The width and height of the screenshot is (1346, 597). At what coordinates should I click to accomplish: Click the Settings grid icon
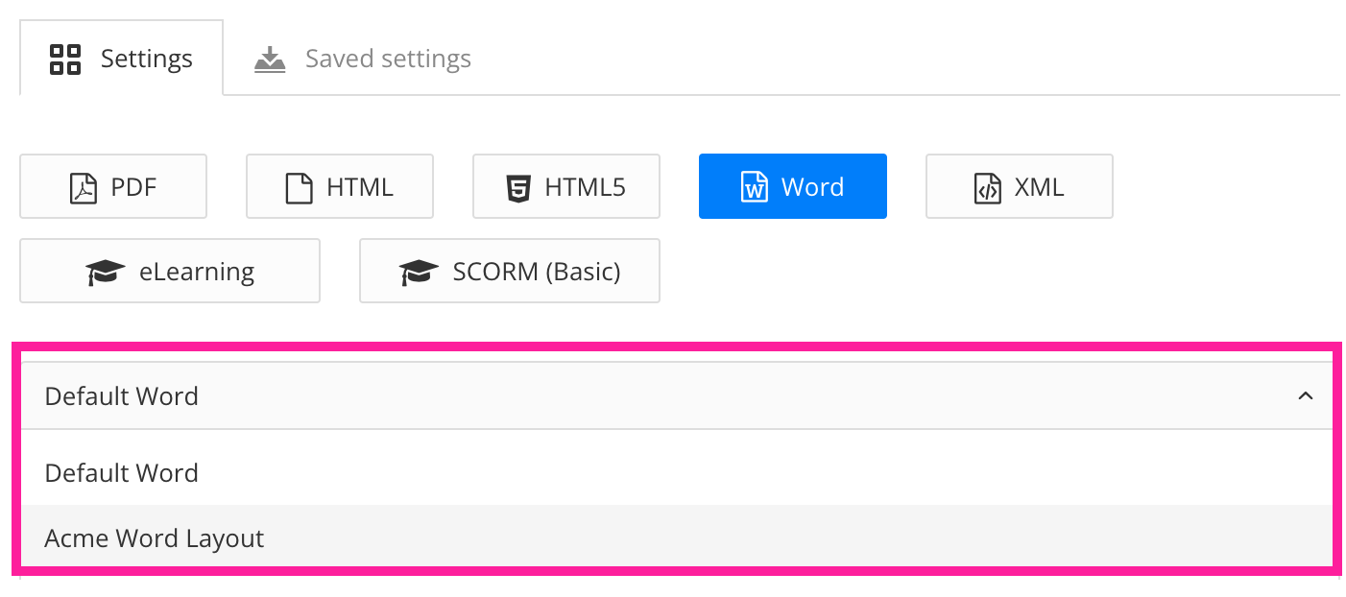point(63,58)
